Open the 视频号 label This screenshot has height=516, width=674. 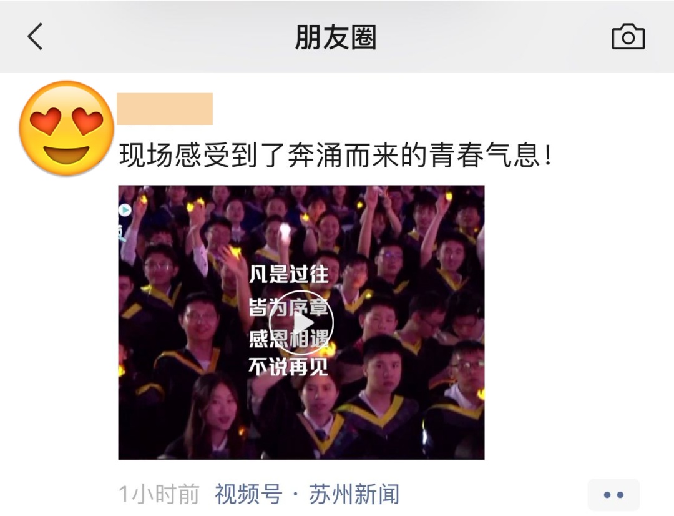[x=248, y=494]
